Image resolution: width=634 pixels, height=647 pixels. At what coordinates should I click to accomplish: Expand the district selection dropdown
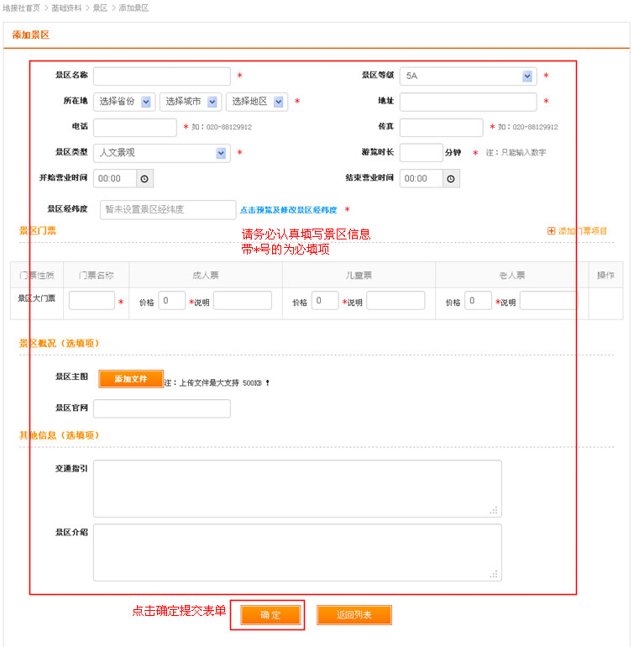coord(279,102)
